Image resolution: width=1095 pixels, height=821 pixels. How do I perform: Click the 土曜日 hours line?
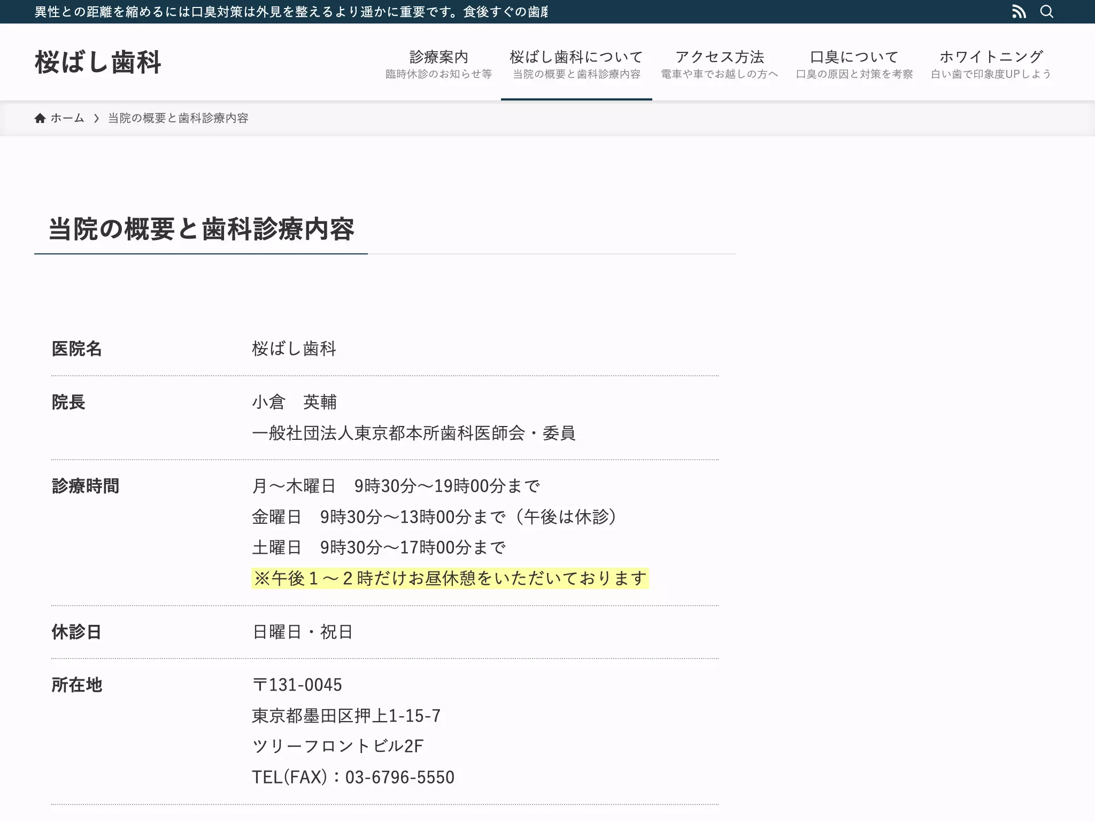click(379, 547)
